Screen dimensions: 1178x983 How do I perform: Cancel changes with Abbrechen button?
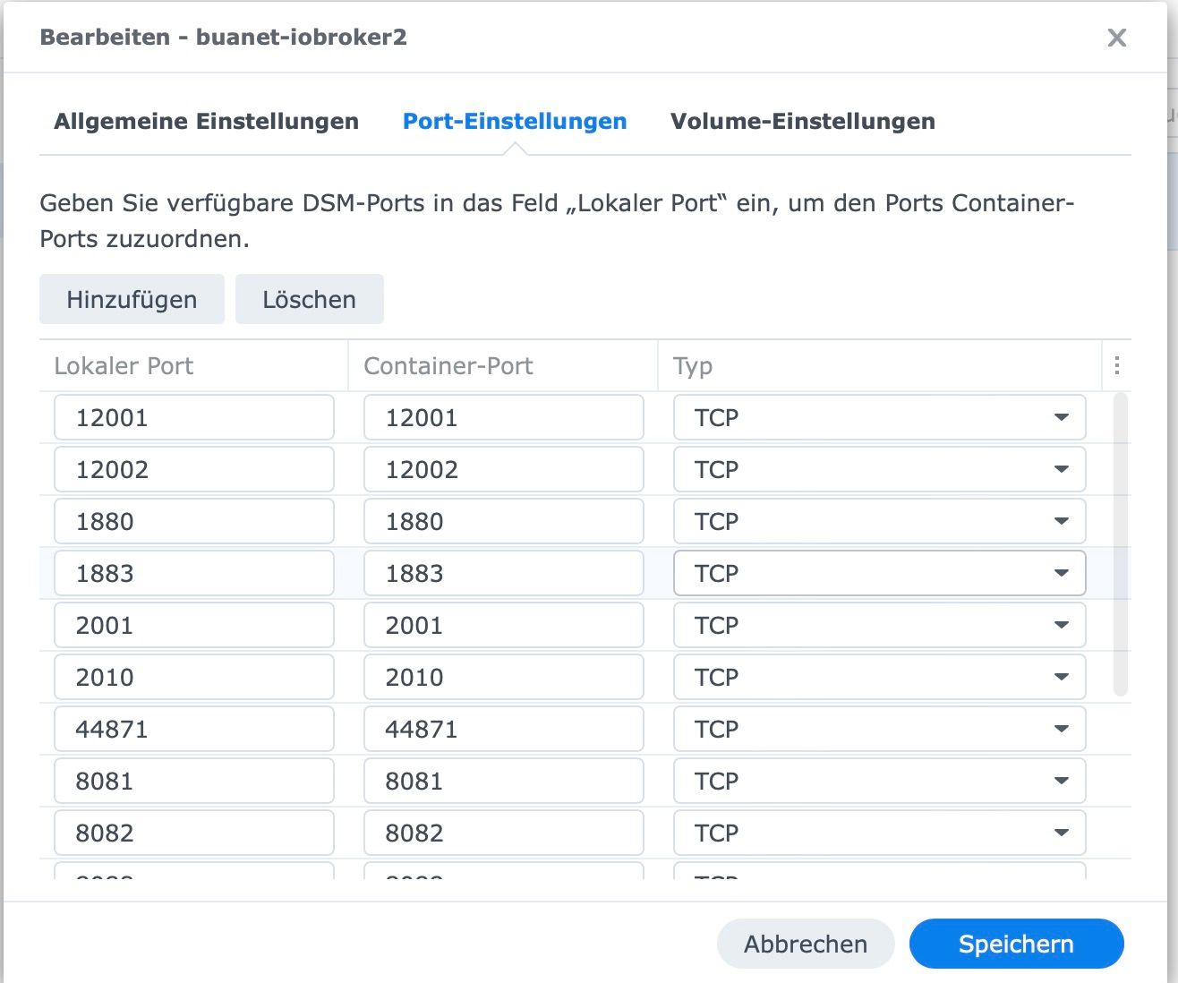805,944
